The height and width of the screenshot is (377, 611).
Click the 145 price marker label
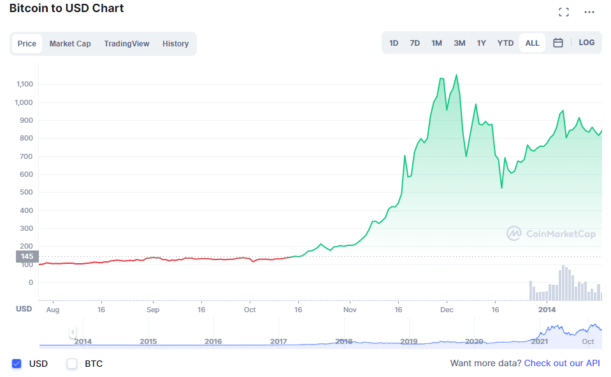tap(27, 256)
